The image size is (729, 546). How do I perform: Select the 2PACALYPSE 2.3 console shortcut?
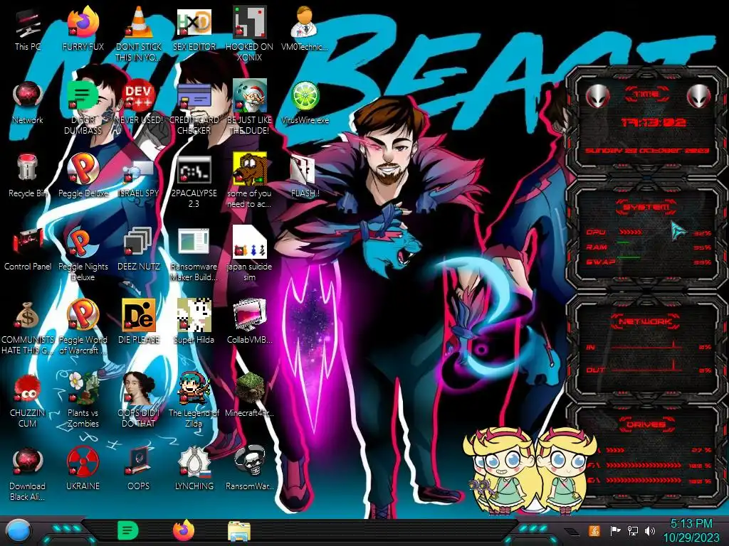tap(194, 181)
